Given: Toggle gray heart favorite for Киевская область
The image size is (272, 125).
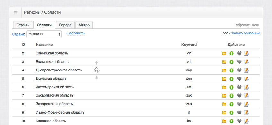Looking at the screenshot, I should (239, 121).
